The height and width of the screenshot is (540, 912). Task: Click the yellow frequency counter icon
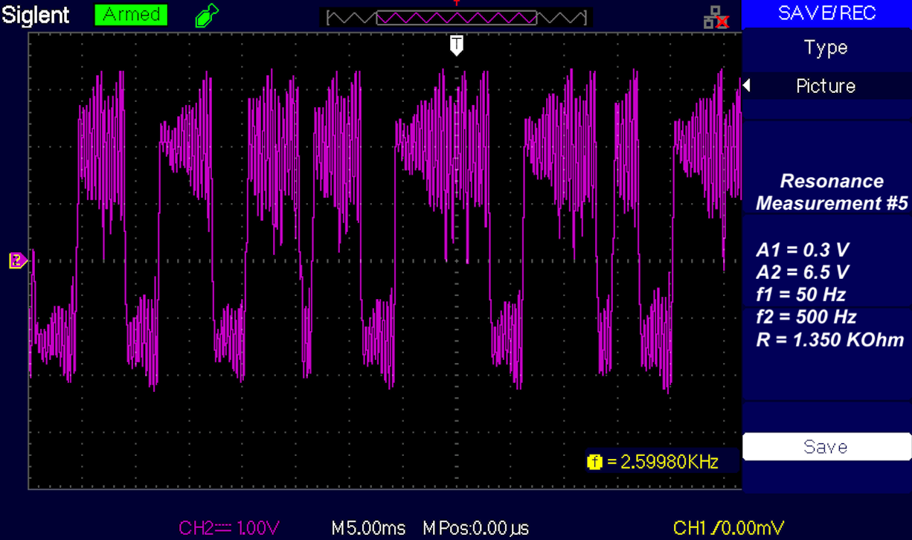coord(594,462)
